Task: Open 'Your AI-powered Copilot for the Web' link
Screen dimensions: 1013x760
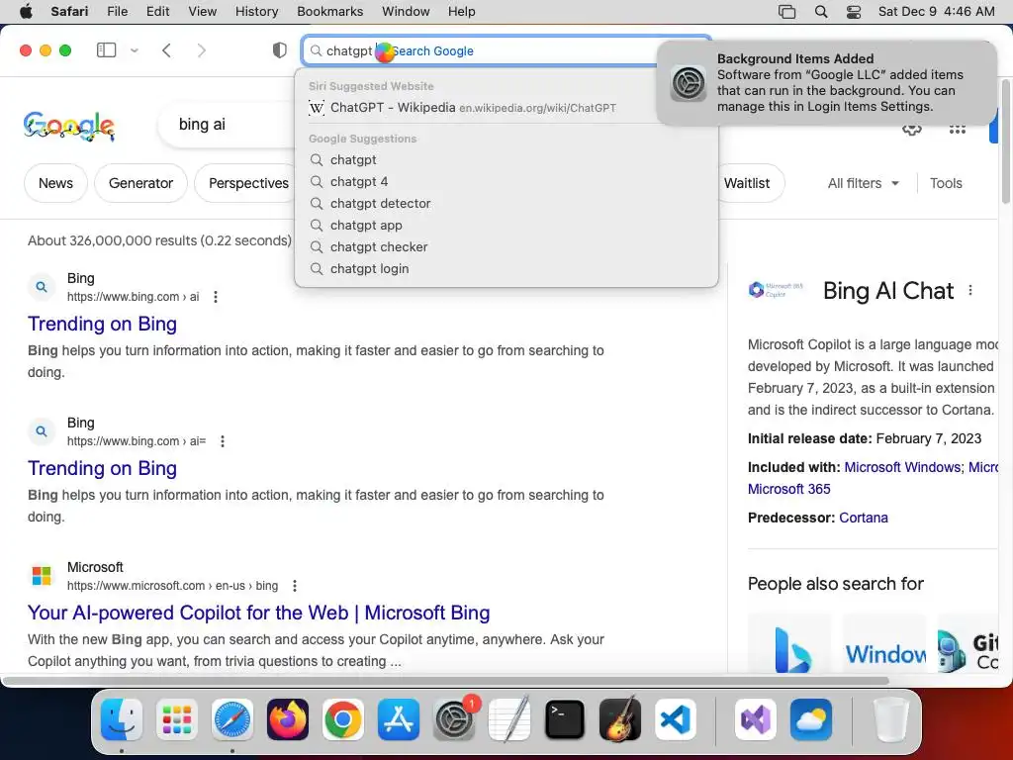Action: click(258, 612)
